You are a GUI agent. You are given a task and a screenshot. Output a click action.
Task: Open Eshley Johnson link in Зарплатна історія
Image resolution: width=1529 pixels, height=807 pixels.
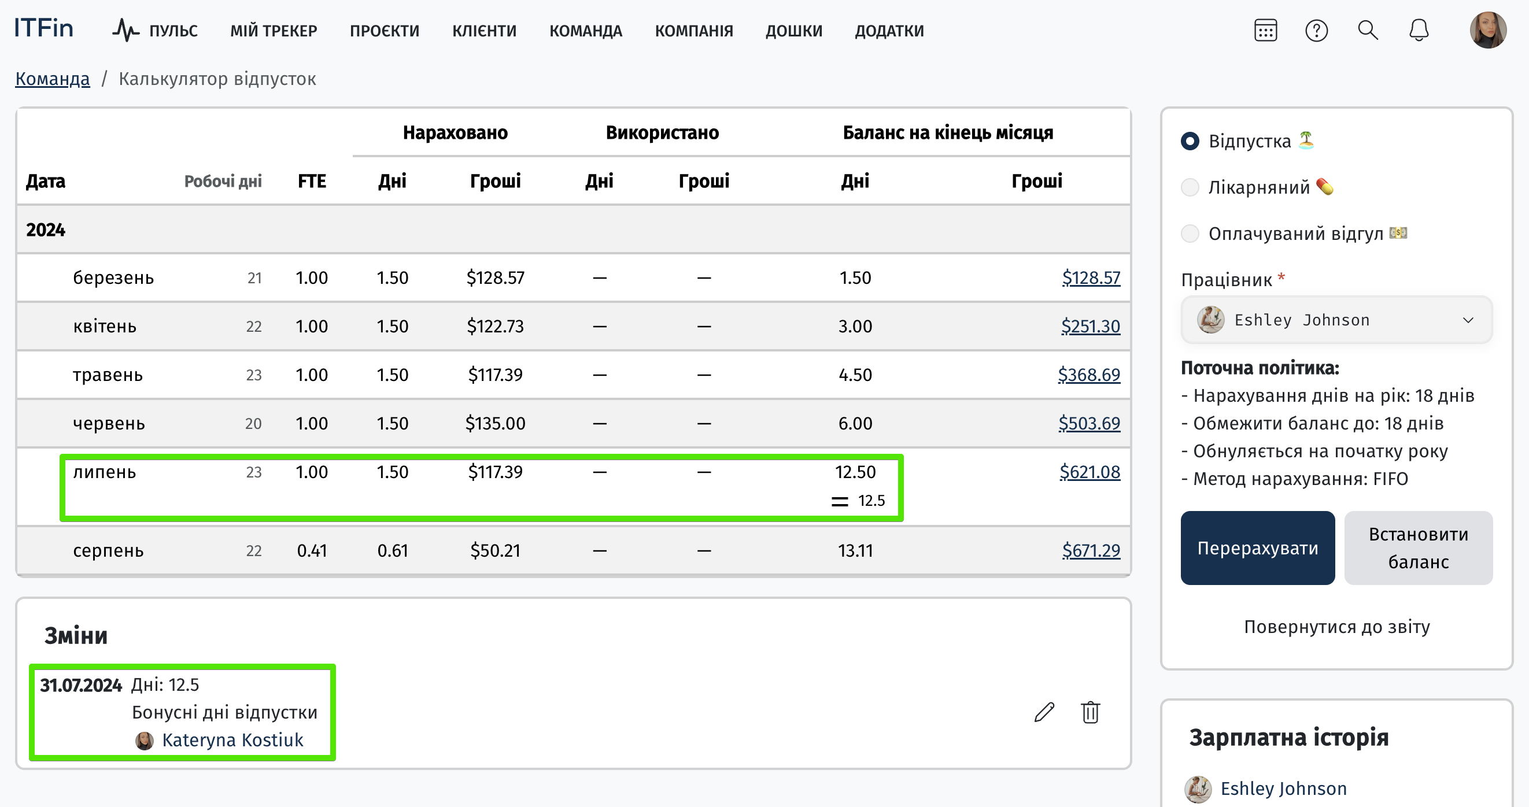click(1283, 789)
